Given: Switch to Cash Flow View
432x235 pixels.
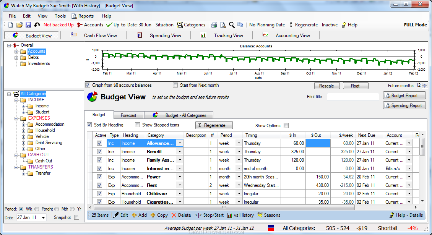Looking at the screenshot, I should tap(94, 36).
